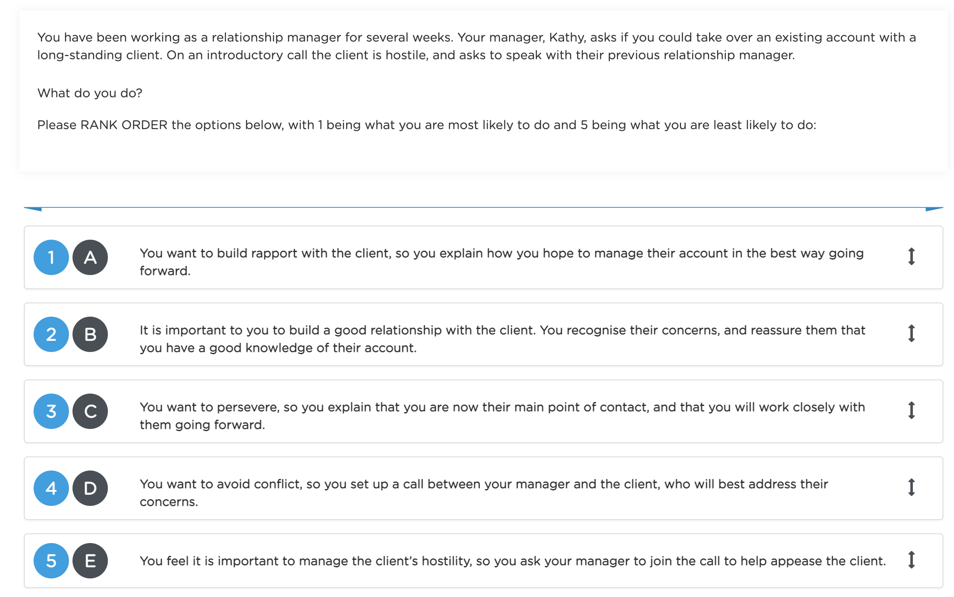Viewport: 954px width, 597px height.
Task: Select the ask manager to join call answer
Action: [513, 561]
